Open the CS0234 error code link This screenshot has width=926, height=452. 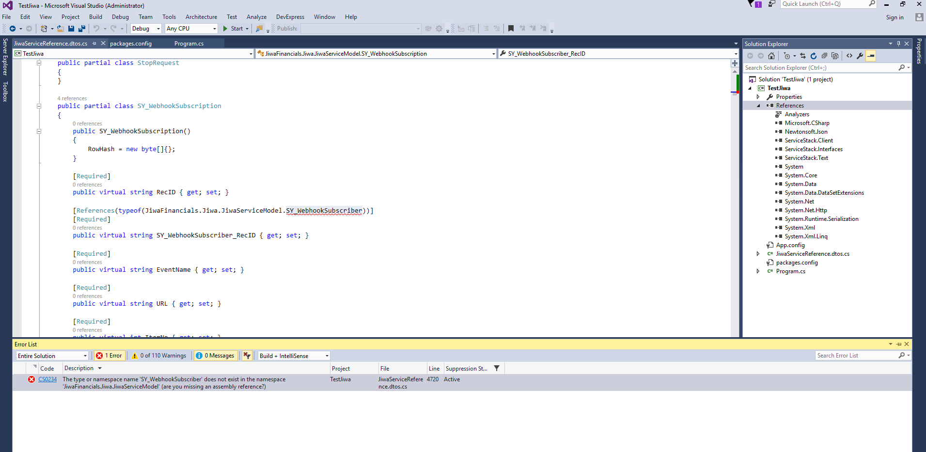click(x=47, y=379)
